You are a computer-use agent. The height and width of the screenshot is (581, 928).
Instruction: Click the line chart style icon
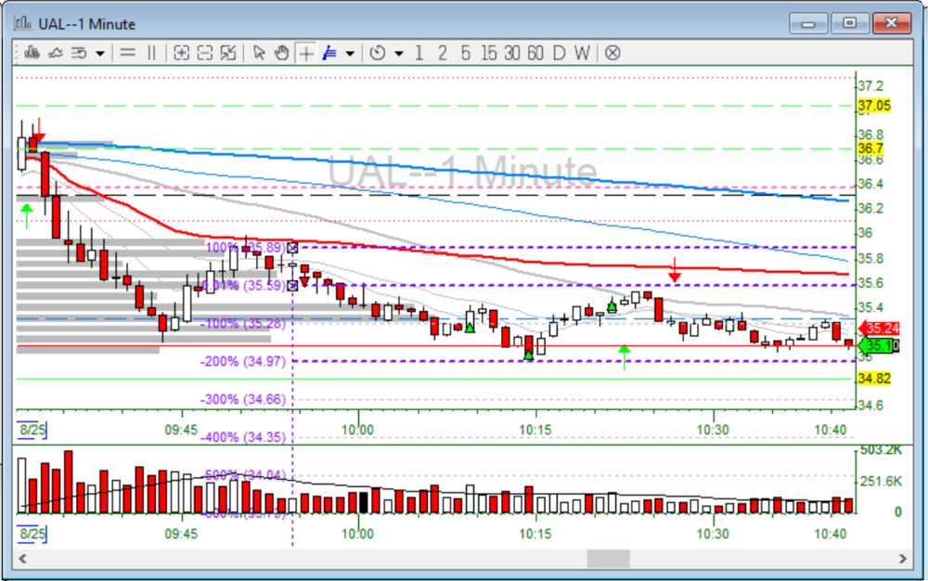(x=56, y=53)
